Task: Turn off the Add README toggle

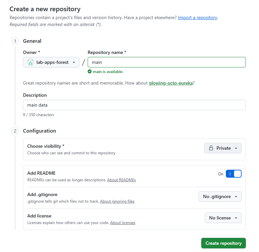Action: [x=233, y=174]
